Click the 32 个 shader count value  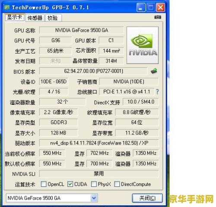63,102
